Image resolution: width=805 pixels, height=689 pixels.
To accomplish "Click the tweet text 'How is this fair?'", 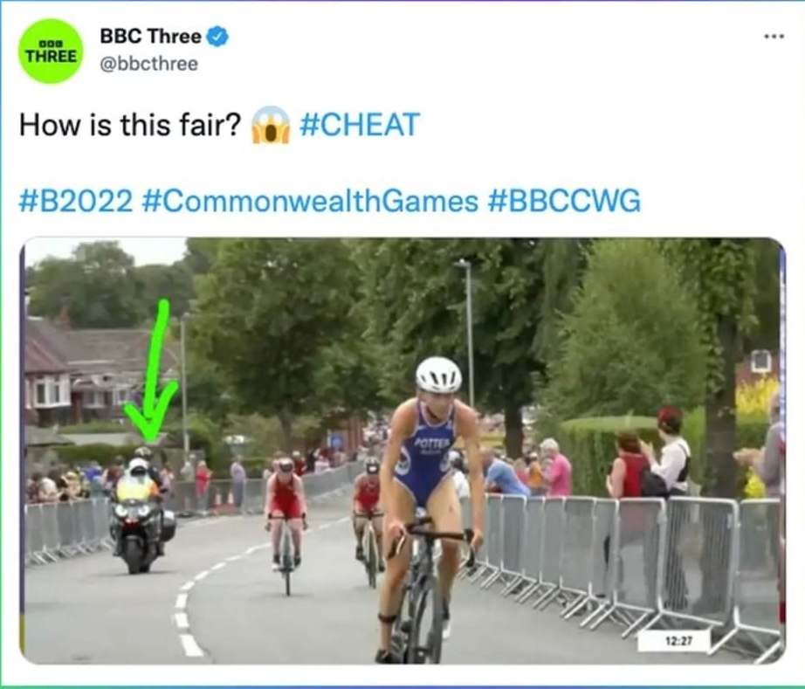I will 130,125.
